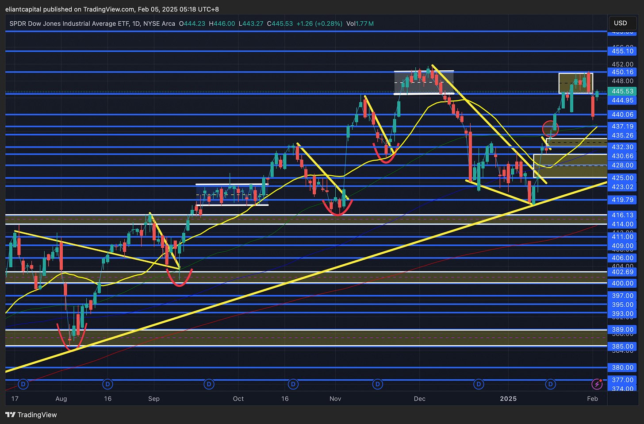Select the 406.00 price level label
Viewport: 644px width, 424px height.
[x=622, y=258]
